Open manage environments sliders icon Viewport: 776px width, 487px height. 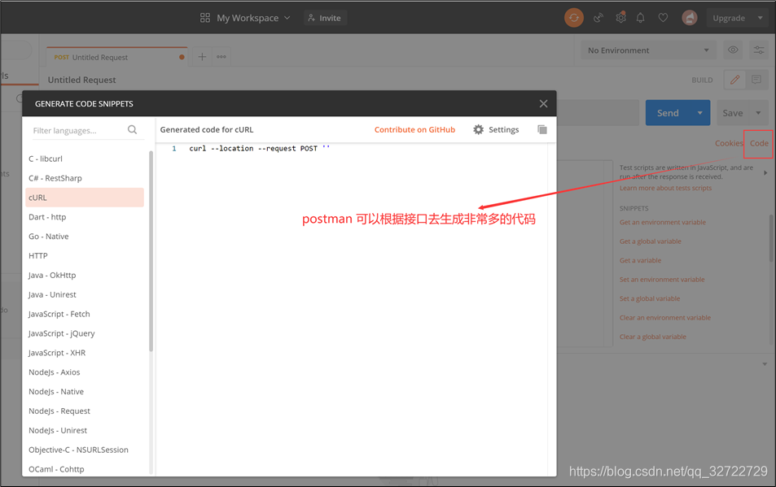[759, 50]
